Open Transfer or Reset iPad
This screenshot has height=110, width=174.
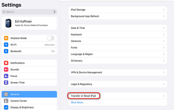coord(118,96)
